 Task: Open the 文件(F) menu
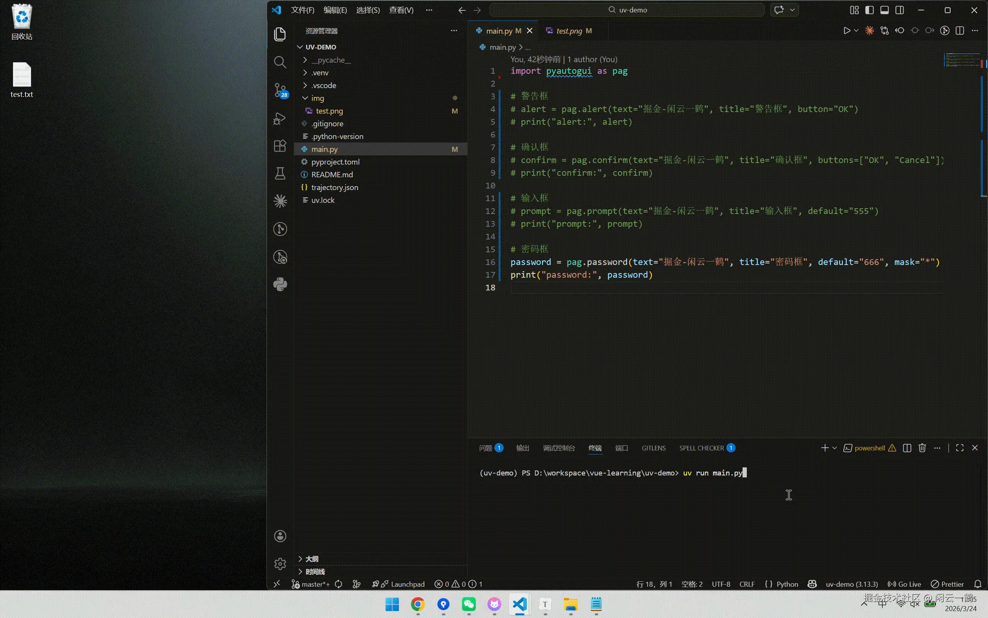click(x=303, y=10)
